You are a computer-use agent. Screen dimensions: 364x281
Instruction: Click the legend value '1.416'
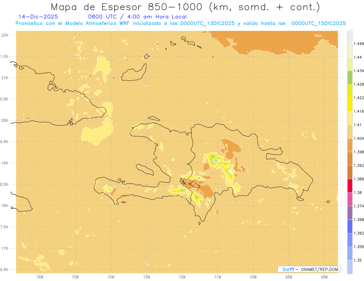point(359,111)
